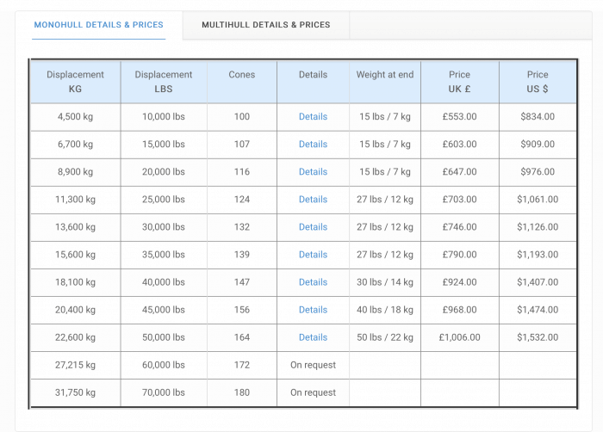Viewport: 603px width, 432px height.
Task: Open Details link for 4,500 kg row
Action: [313, 117]
